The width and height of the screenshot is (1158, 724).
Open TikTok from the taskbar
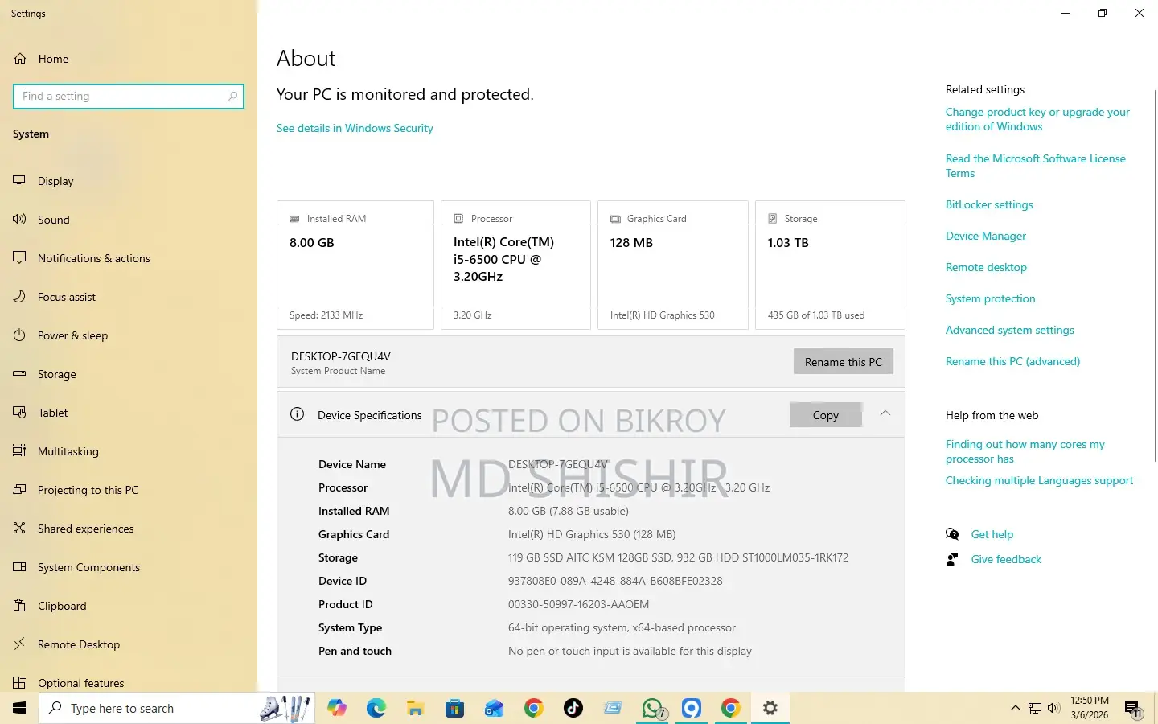(x=573, y=708)
